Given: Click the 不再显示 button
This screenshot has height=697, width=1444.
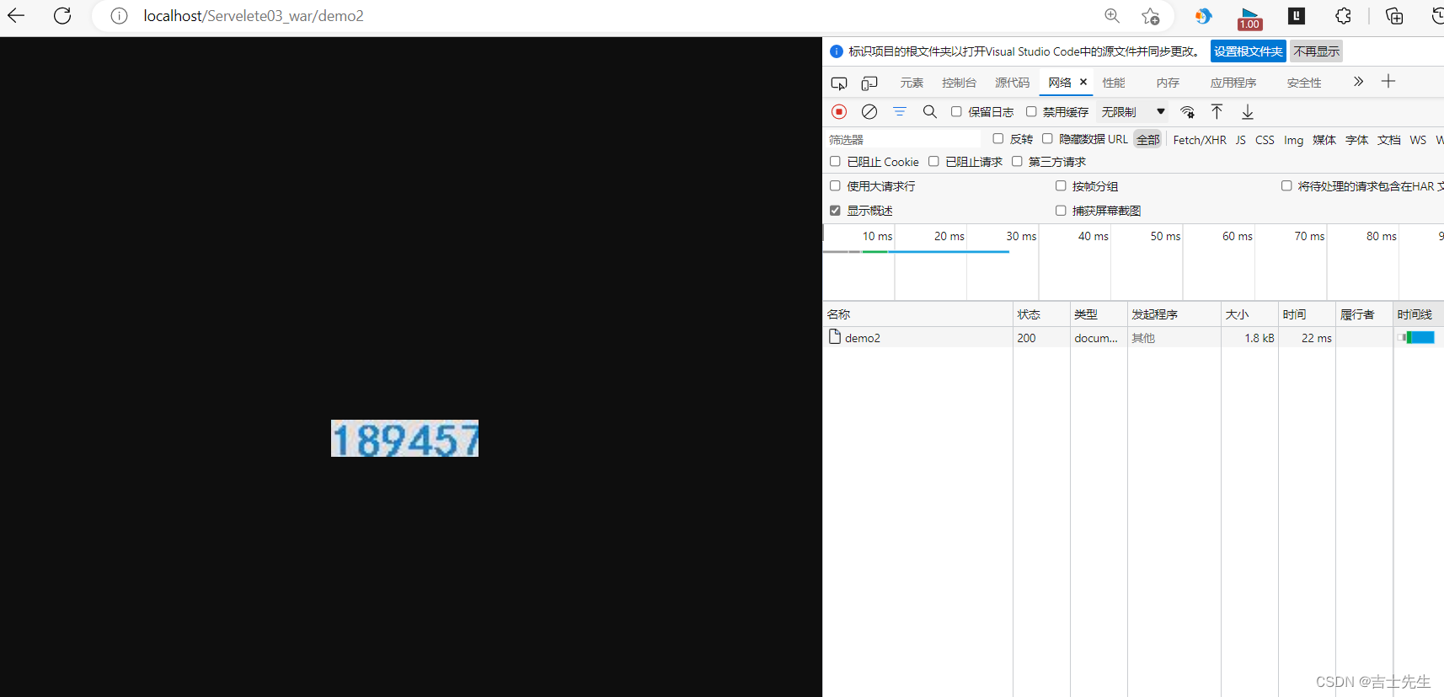Looking at the screenshot, I should 1316,51.
